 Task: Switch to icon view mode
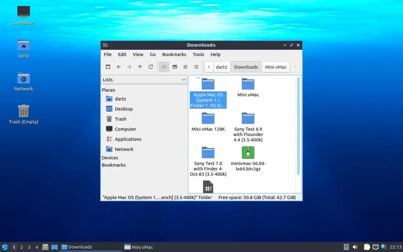[164, 67]
